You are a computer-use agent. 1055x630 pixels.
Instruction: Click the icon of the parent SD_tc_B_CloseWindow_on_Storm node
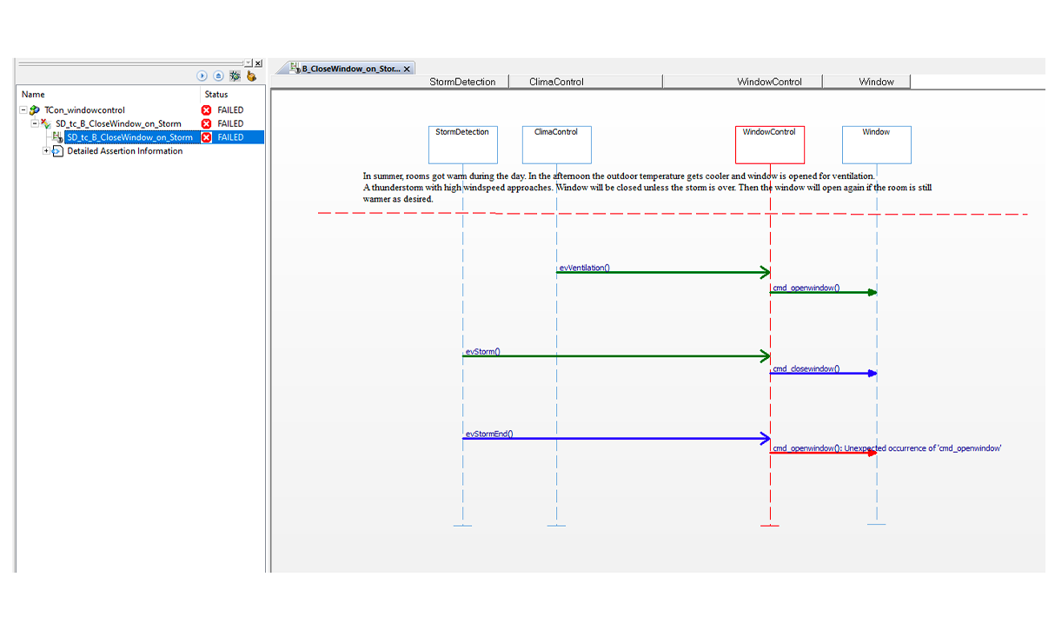point(46,124)
